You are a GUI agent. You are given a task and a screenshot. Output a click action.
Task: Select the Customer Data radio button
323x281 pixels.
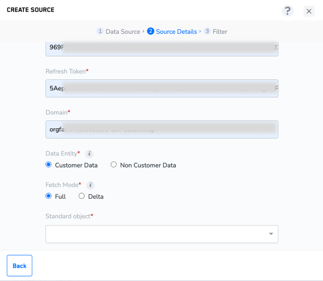point(48,165)
